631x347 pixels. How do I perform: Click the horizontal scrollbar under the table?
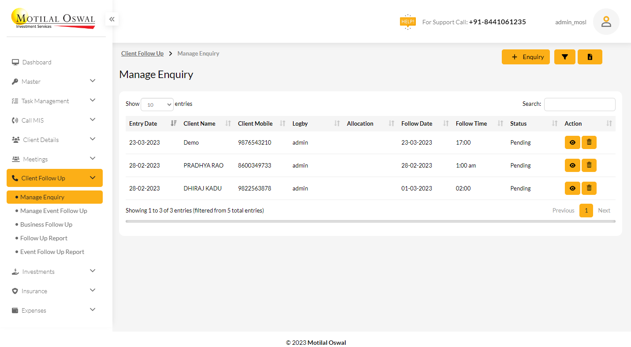coord(370,221)
